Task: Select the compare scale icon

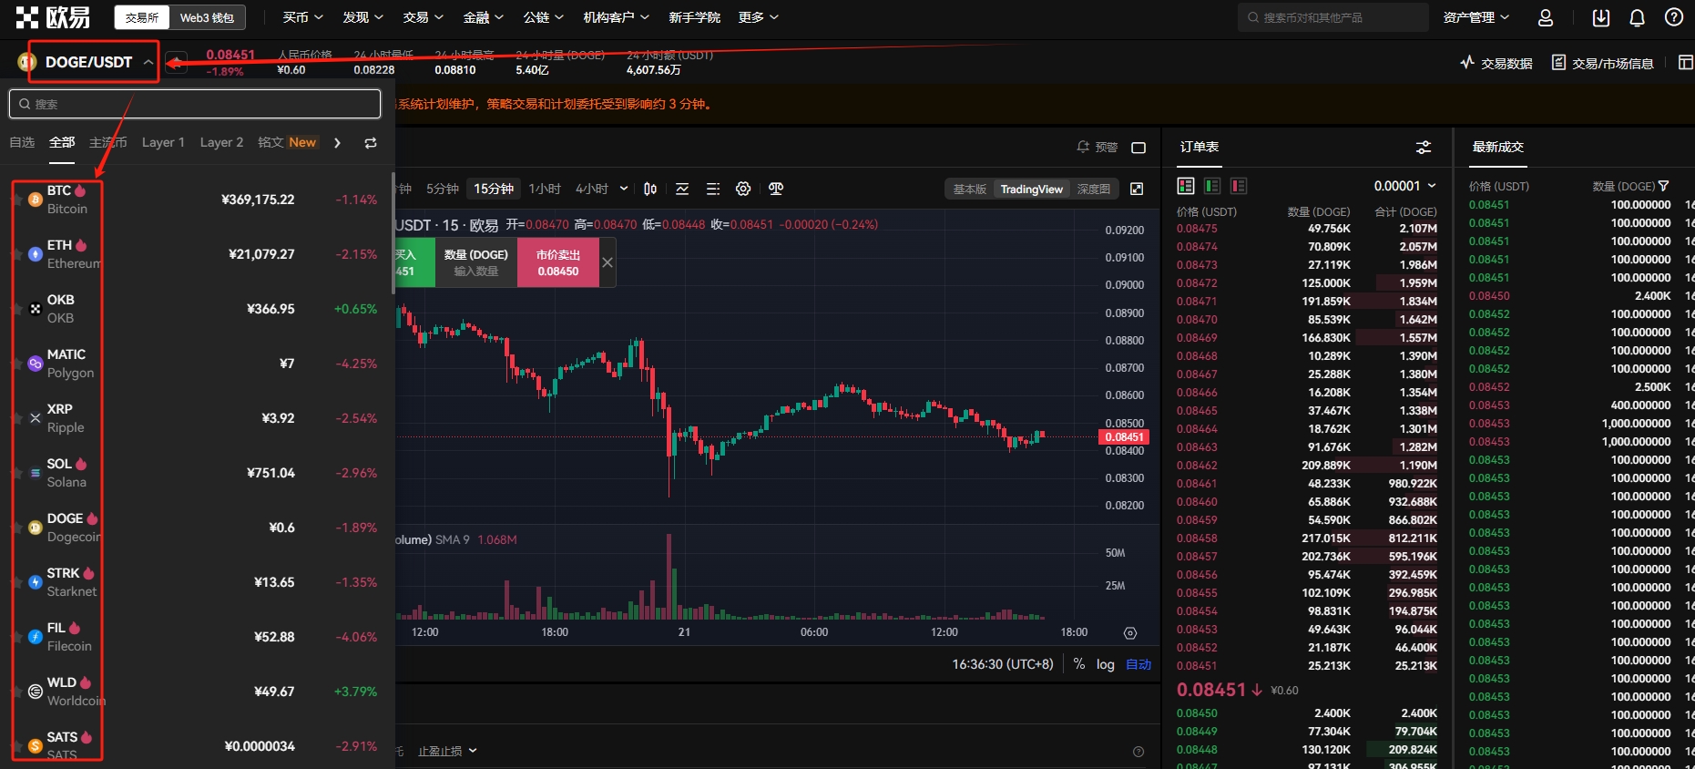Action: pyautogui.click(x=776, y=189)
